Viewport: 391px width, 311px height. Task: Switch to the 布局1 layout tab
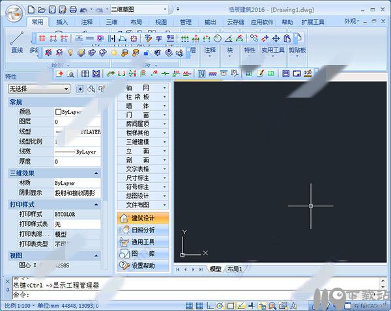tap(235, 269)
